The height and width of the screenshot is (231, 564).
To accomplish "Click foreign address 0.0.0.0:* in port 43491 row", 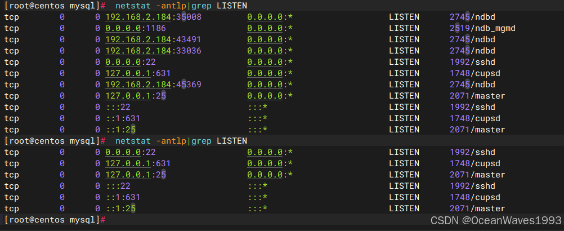I will 270,39.
